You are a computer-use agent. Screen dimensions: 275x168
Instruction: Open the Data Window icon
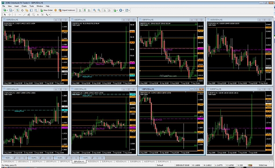22,10
